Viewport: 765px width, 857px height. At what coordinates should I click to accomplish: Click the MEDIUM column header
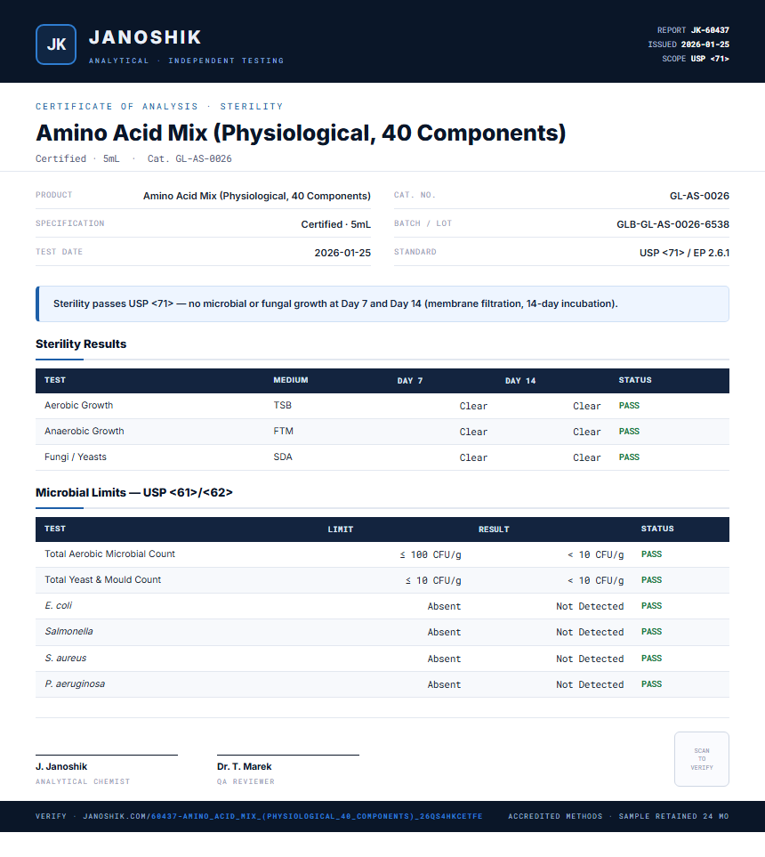tap(291, 380)
